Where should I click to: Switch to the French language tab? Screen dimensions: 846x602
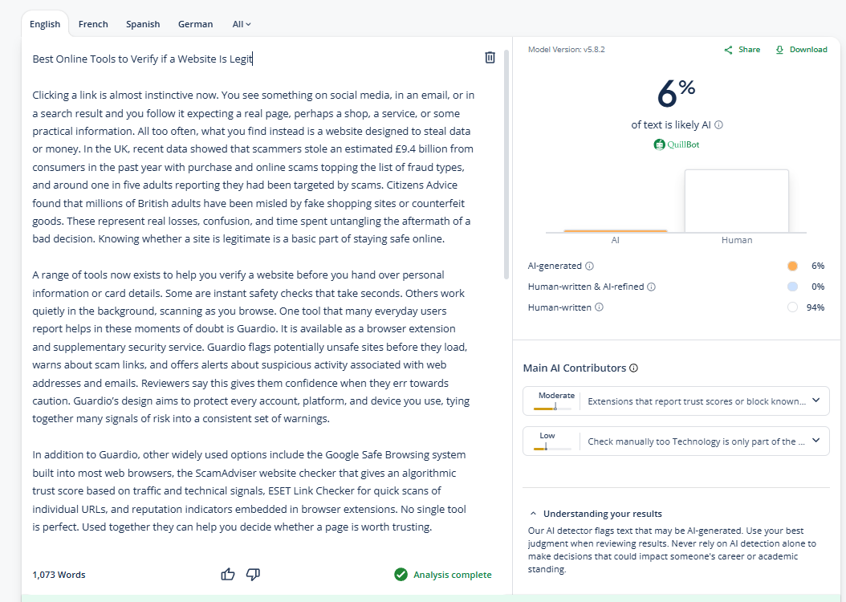coord(93,24)
